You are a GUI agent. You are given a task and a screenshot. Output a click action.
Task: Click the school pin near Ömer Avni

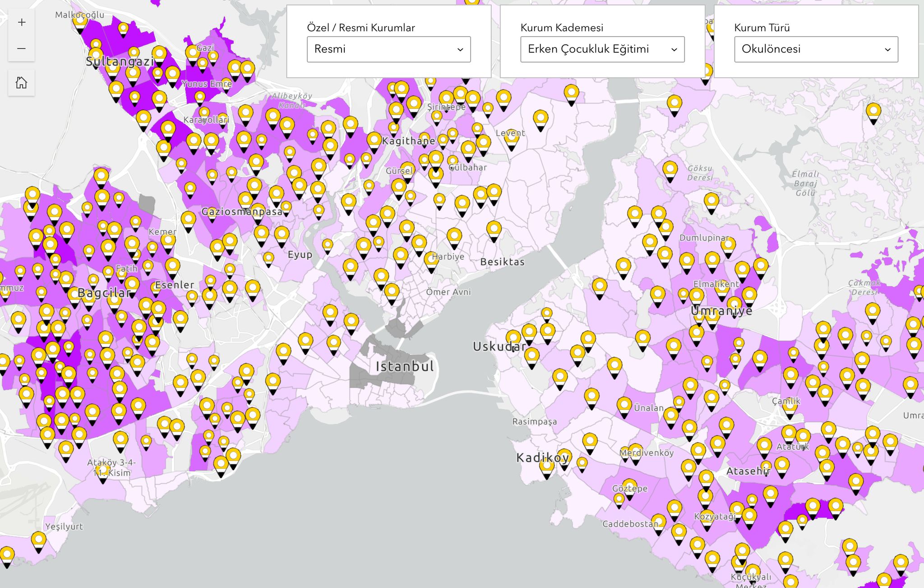[392, 291]
